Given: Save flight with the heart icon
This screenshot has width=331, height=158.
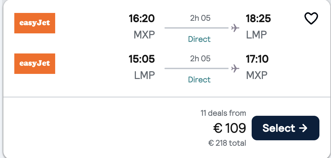Looking at the screenshot, I should point(311,18).
